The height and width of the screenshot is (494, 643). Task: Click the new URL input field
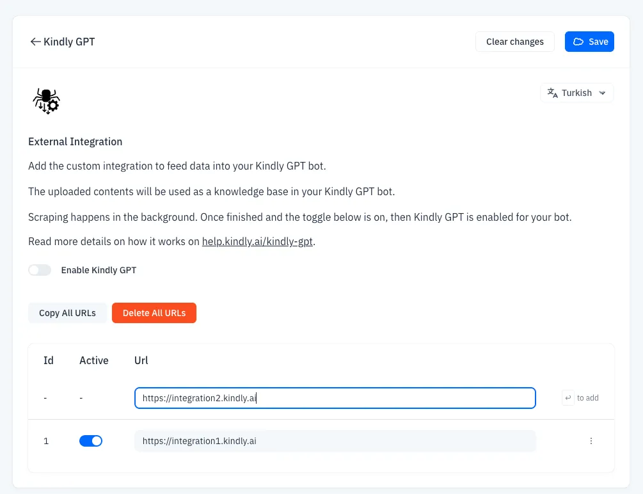point(335,398)
